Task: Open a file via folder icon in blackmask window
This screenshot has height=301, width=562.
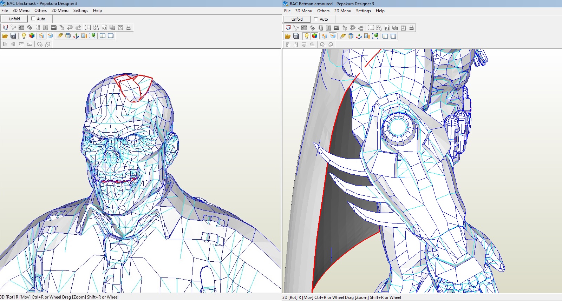Action: point(5,36)
